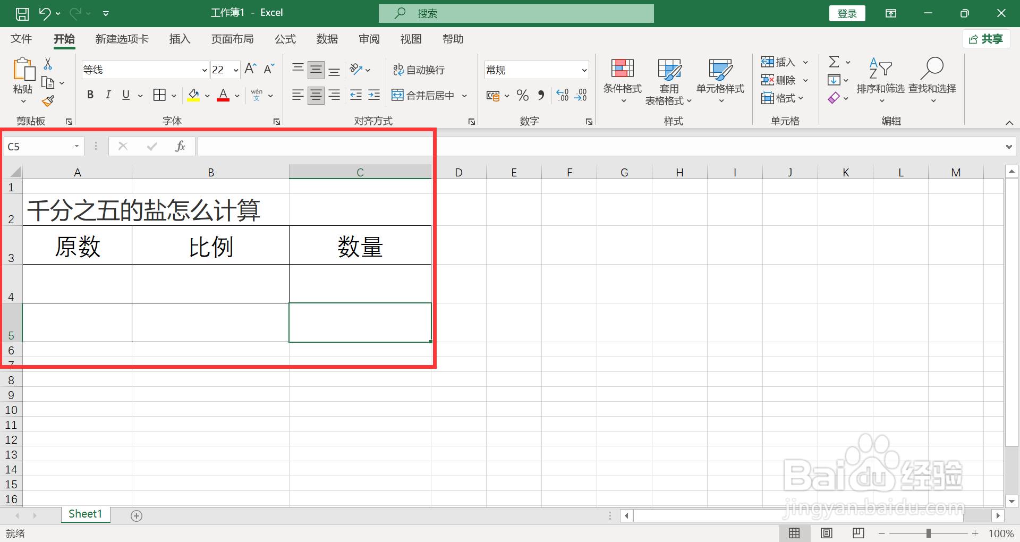1020x542 pixels.
Task: Select the Format Painter brush
Action: point(48,100)
